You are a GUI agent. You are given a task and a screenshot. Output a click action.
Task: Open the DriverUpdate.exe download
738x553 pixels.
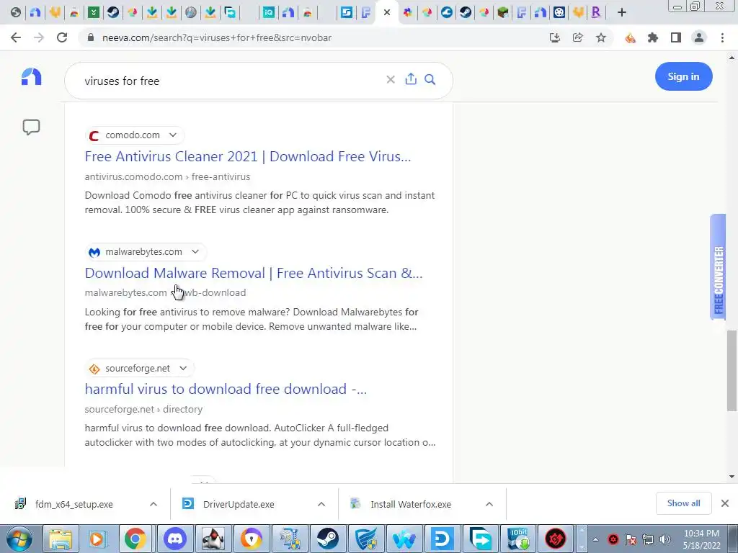[239, 504]
